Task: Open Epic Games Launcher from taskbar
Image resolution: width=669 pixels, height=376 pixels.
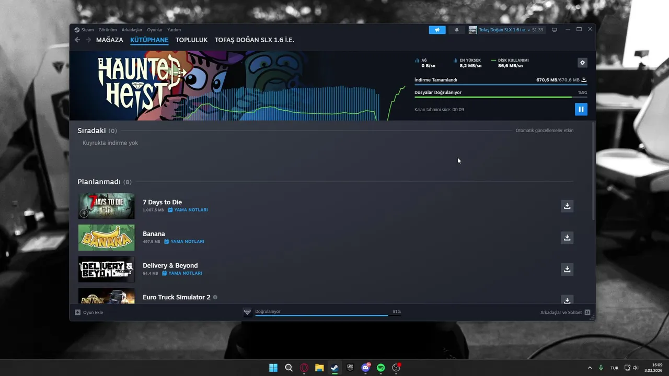Action: (x=350, y=368)
